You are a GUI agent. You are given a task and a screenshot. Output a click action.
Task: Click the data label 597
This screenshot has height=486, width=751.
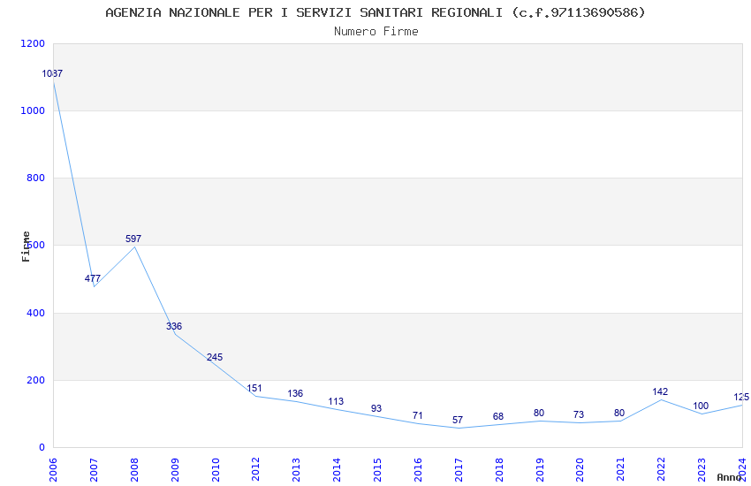point(133,239)
